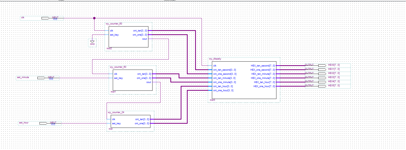
Task: Select the set_hour input pin symbol
Action: (x=43, y=123)
